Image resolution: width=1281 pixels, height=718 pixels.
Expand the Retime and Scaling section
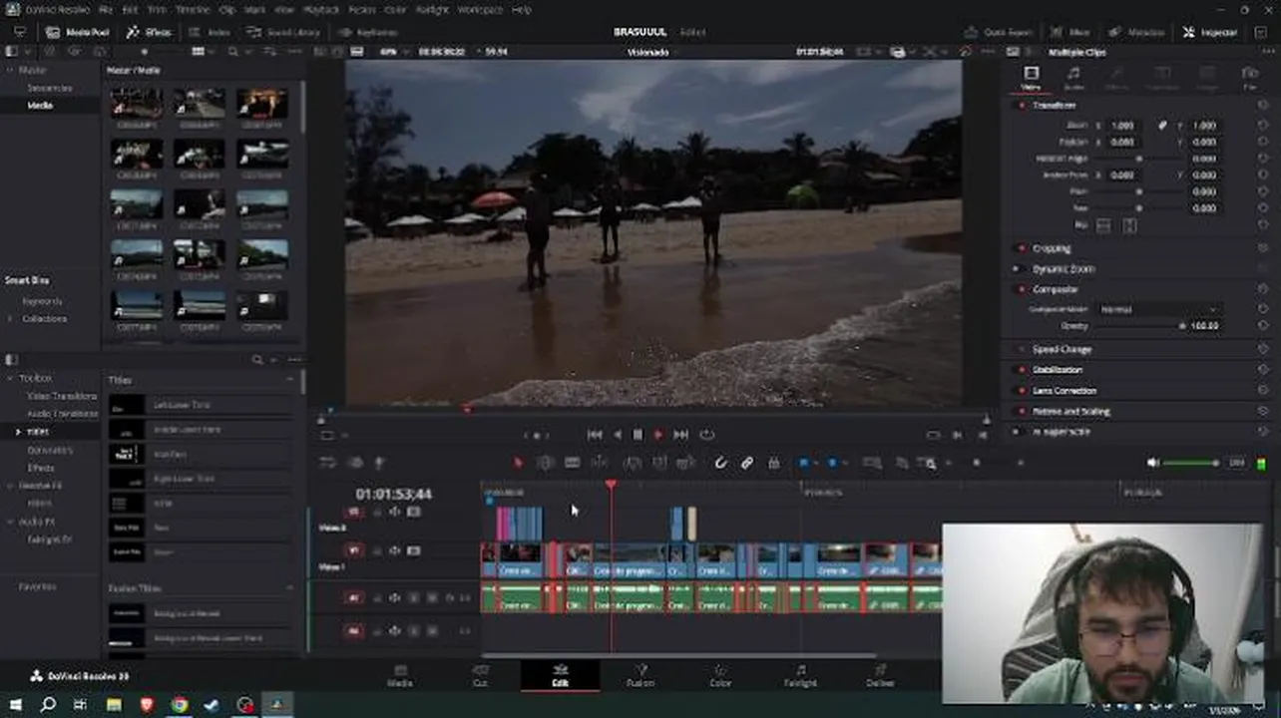pos(1070,411)
